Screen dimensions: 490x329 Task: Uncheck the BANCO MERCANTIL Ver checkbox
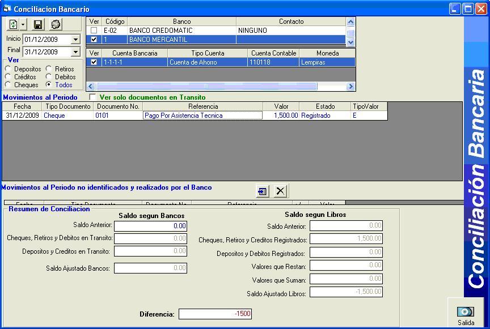94,39
